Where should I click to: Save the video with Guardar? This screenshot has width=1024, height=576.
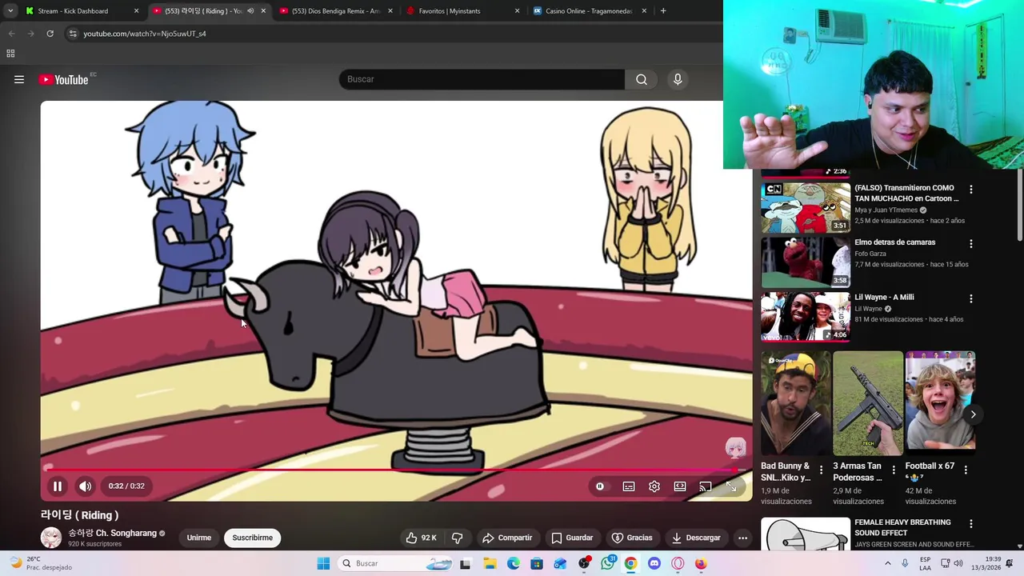point(572,538)
